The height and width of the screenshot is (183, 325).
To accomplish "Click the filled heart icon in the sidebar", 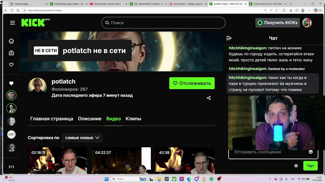I will click(x=11, y=83).
